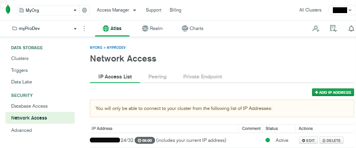Open the alerts bell icon
Viewport: 356px width, 148px height.
point(351,28)
